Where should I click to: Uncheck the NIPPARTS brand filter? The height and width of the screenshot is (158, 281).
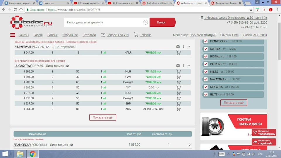[206, 87]
